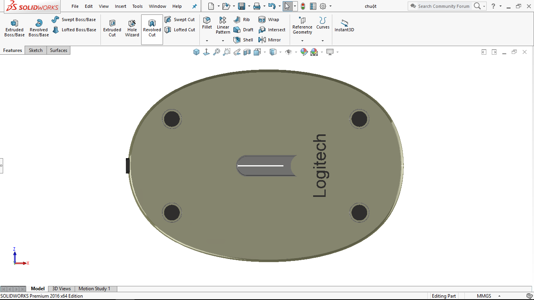Click the Undo arrow icon
534x300 pixels.
click(x=272, y=6)
